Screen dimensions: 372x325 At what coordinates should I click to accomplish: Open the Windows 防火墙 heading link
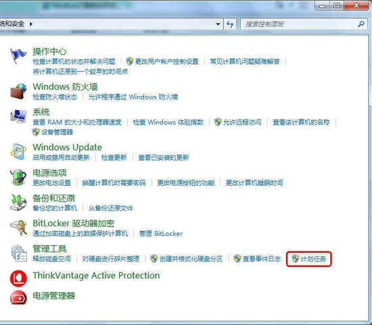pyautogui.click(x=65, y=86)
